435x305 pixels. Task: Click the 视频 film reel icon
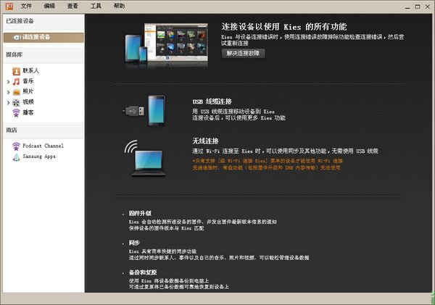pos(16,101)
